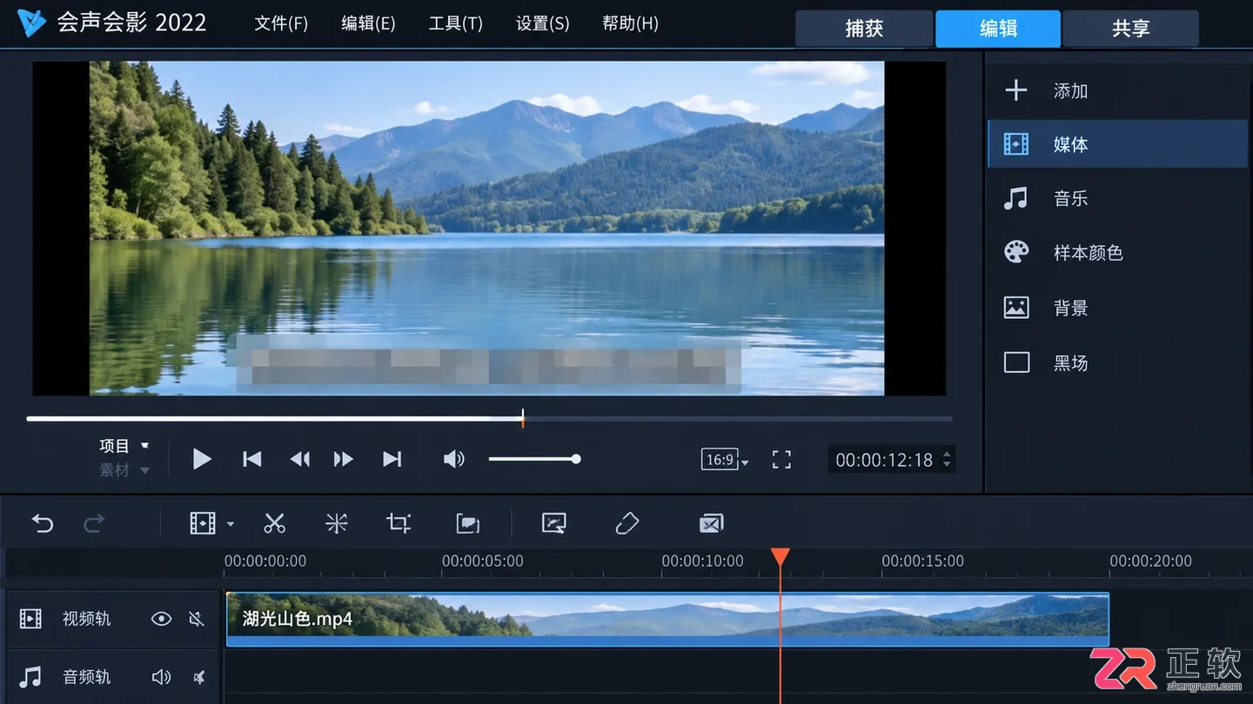1253x704 pixels.
Task: Open the 编辑(E) menu
Action: coord(368,23)
